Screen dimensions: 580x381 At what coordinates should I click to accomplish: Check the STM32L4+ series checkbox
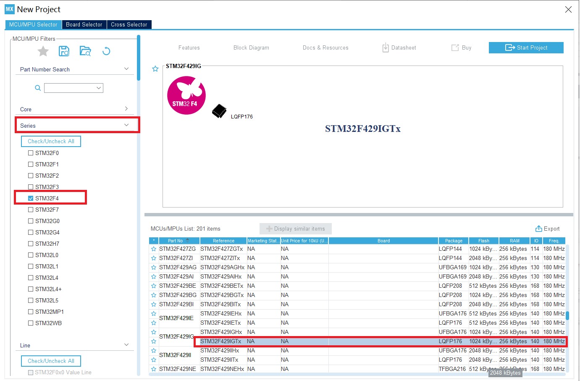tap(31, 289)
